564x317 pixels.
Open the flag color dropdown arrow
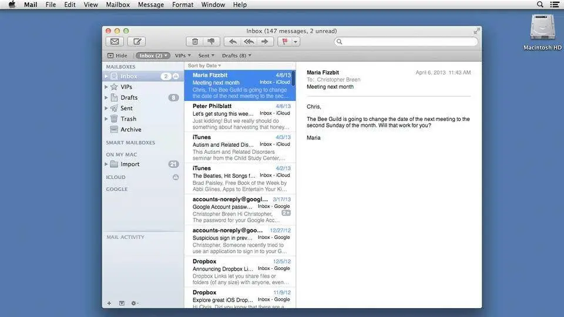[x=296, y=42]
